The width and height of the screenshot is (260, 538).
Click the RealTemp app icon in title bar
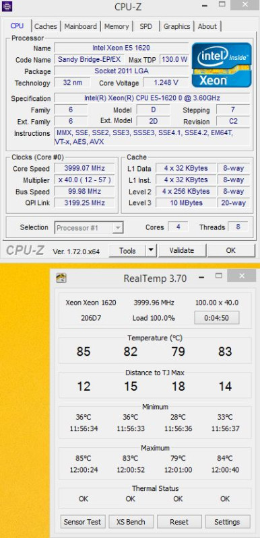[x=61, y=278]
